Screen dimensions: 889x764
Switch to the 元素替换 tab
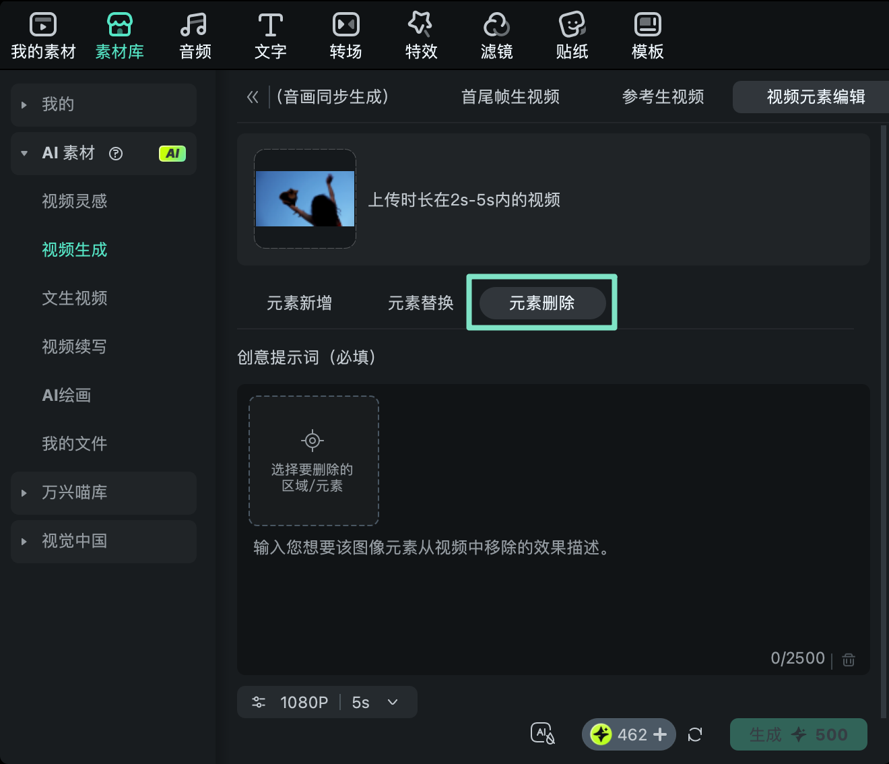click(420, 303)
